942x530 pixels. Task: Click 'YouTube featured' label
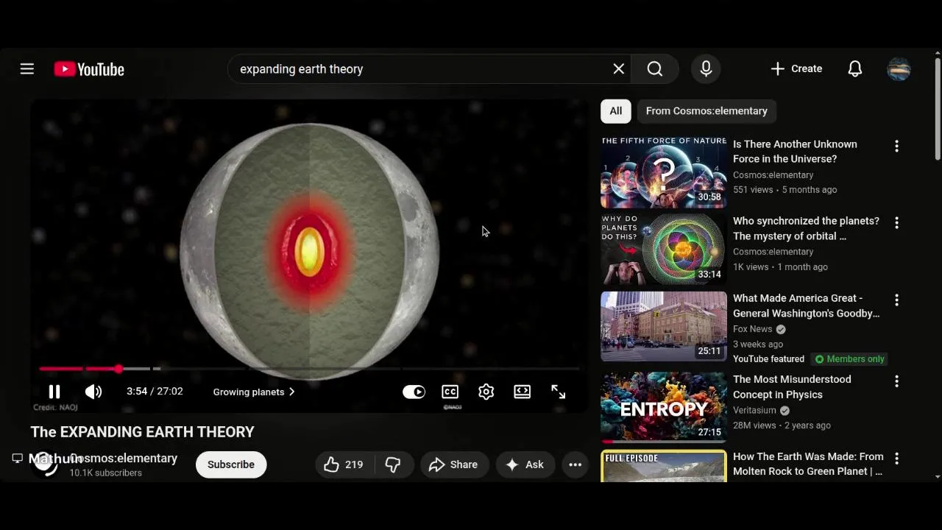point(768,359)
